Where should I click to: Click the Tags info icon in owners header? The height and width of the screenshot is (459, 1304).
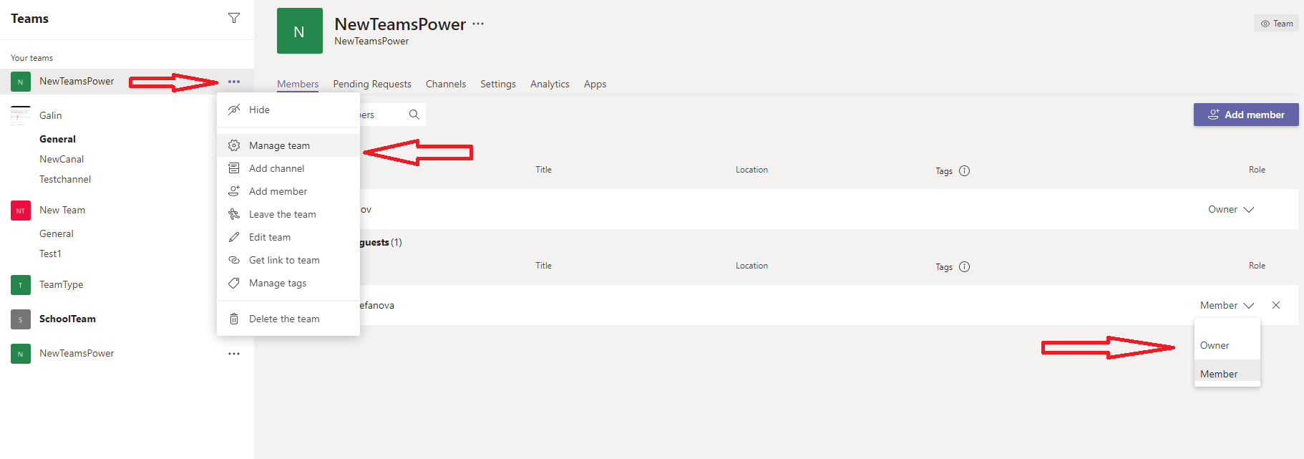coord(964,170)
